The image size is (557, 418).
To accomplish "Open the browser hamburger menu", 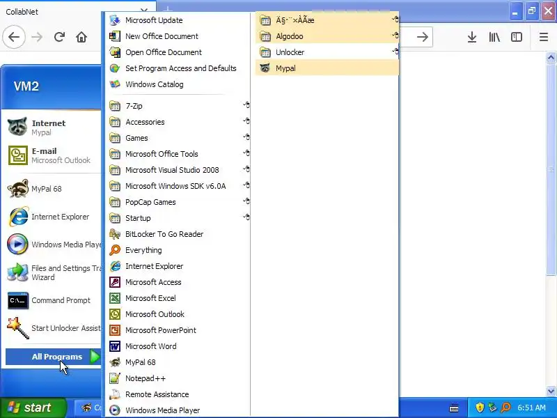I will pyautogui.click(x=544, y=37).
